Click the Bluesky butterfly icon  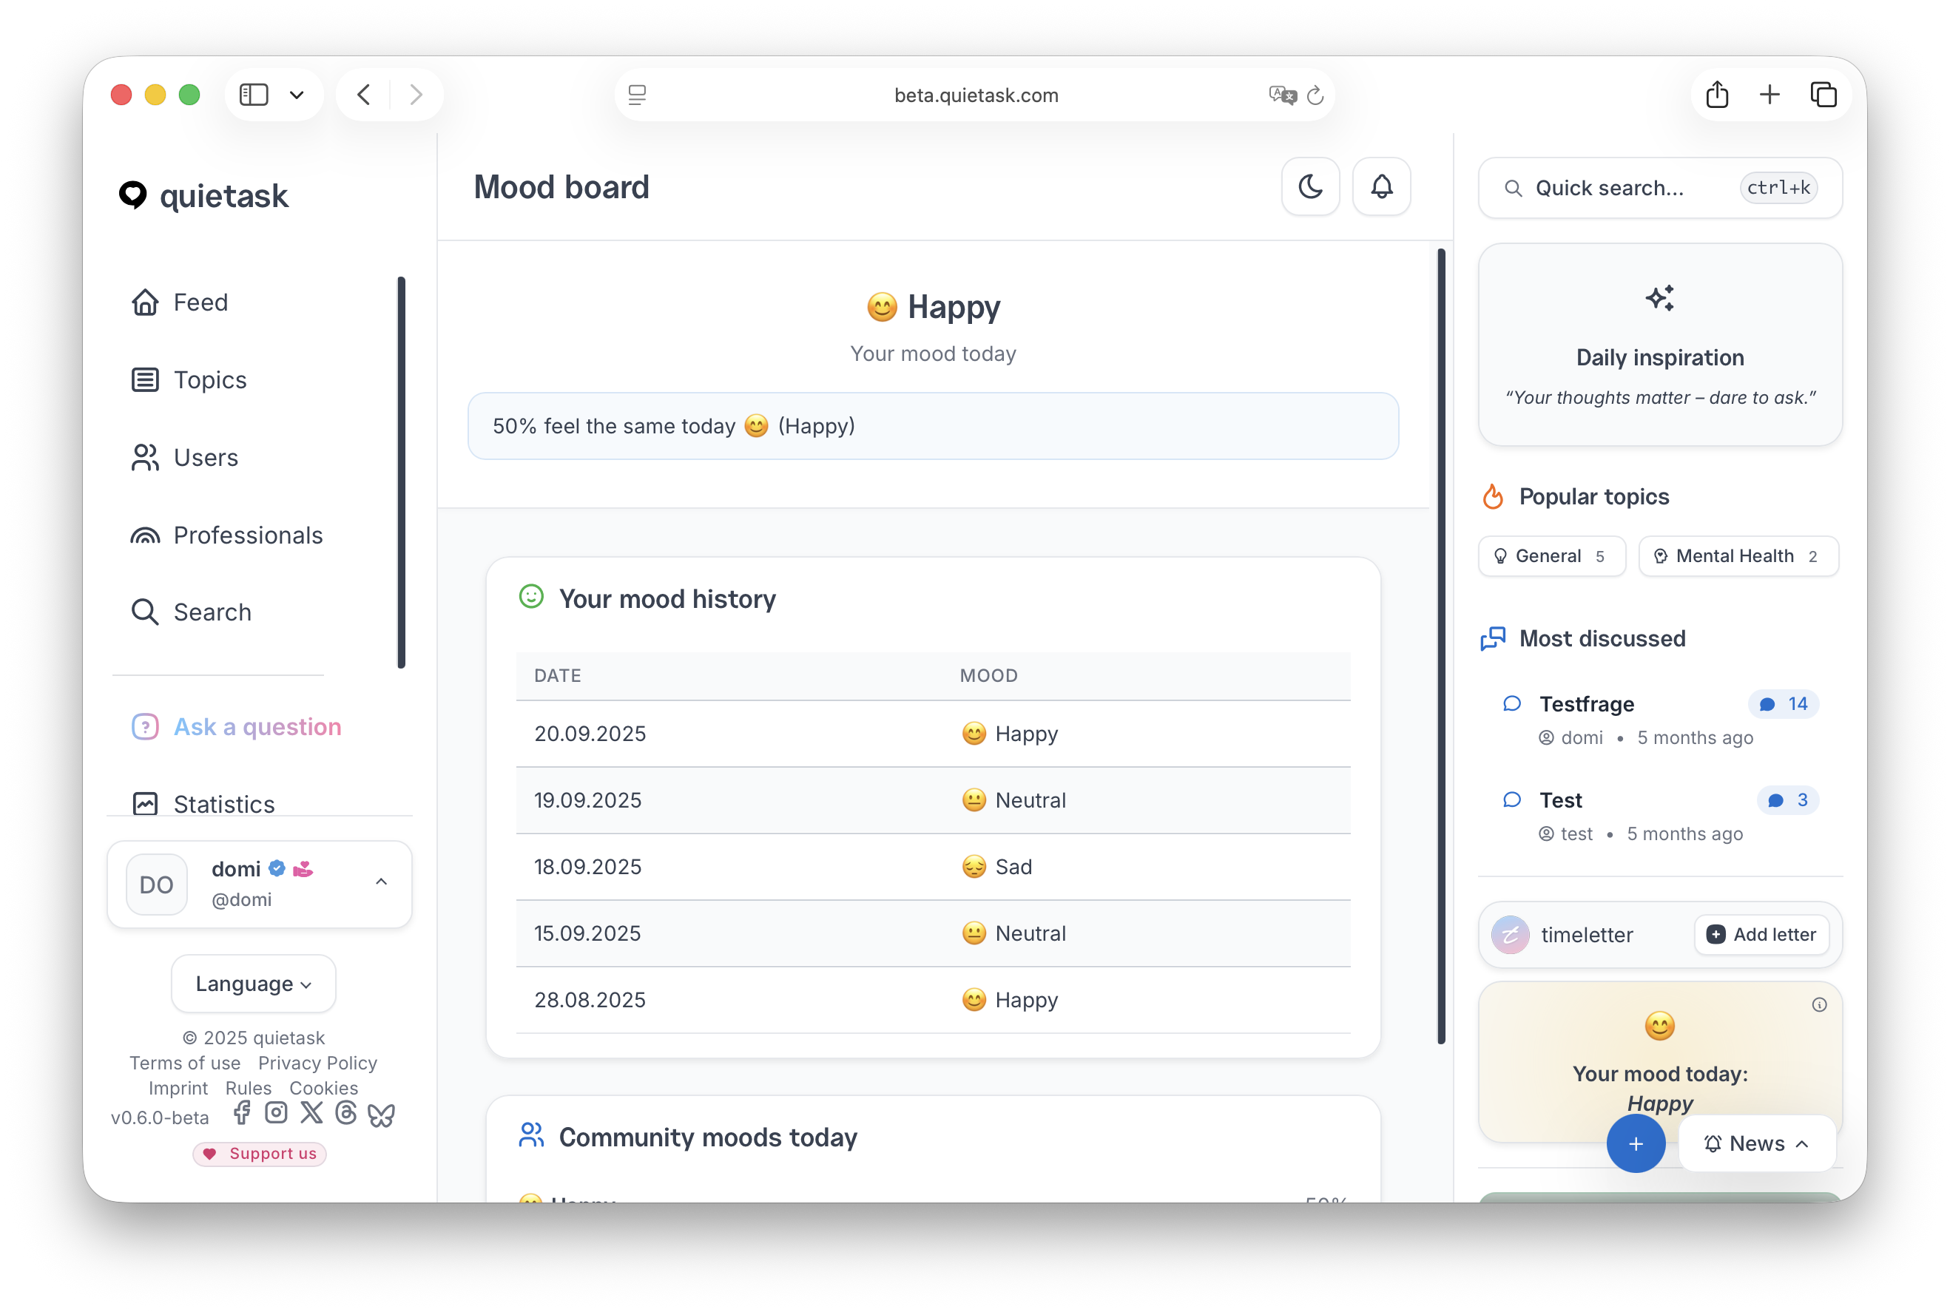(382, 1115)
